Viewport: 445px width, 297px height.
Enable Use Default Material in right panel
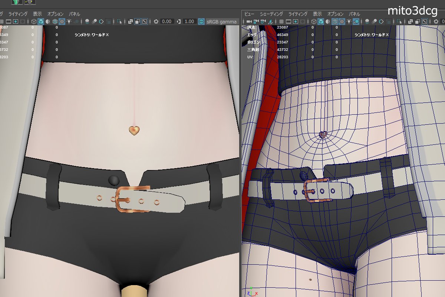pos(328,22)
